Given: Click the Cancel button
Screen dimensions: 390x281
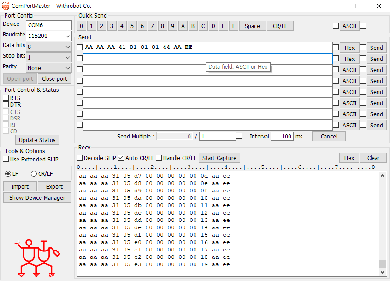Looking at the screenshot, I should 329,136.
